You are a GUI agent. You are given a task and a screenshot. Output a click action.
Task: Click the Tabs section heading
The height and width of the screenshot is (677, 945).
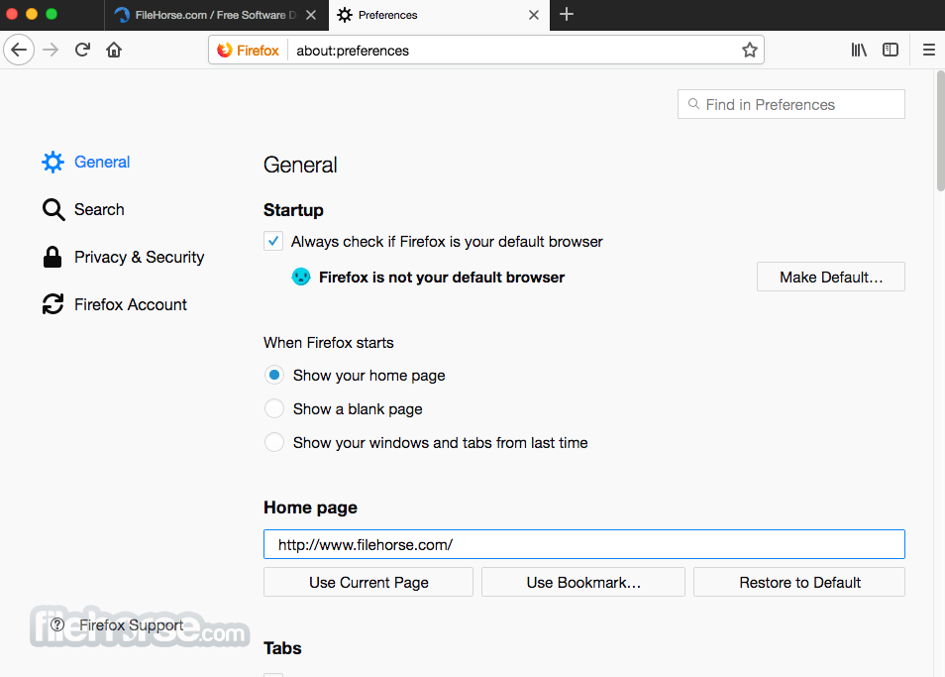tap(282, 648)
